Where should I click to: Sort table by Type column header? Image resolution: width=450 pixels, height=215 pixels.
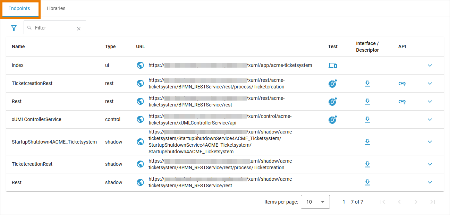(110, 46)
